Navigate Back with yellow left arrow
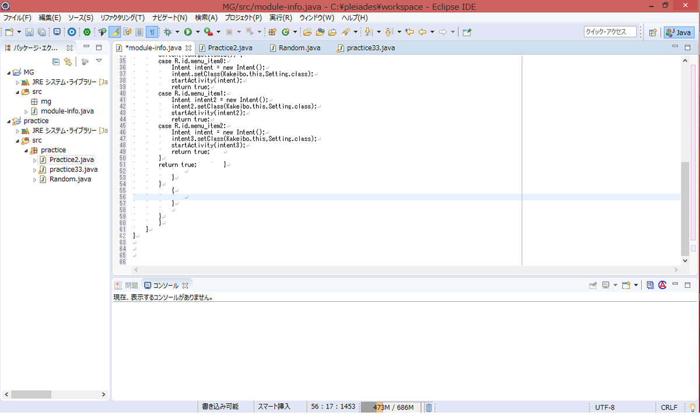Image resolution: width=700 pixels, height=419 pixels. (x=422, y=32)
